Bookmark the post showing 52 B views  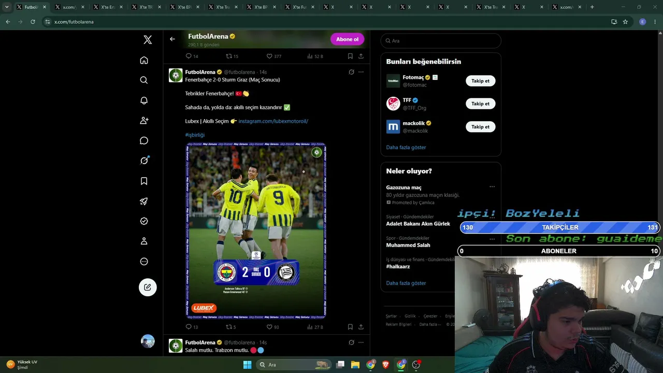pyautogui.click(x=350, y=56)
